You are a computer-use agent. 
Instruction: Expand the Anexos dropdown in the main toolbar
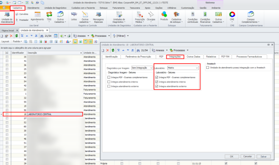[x=88, y=36]
